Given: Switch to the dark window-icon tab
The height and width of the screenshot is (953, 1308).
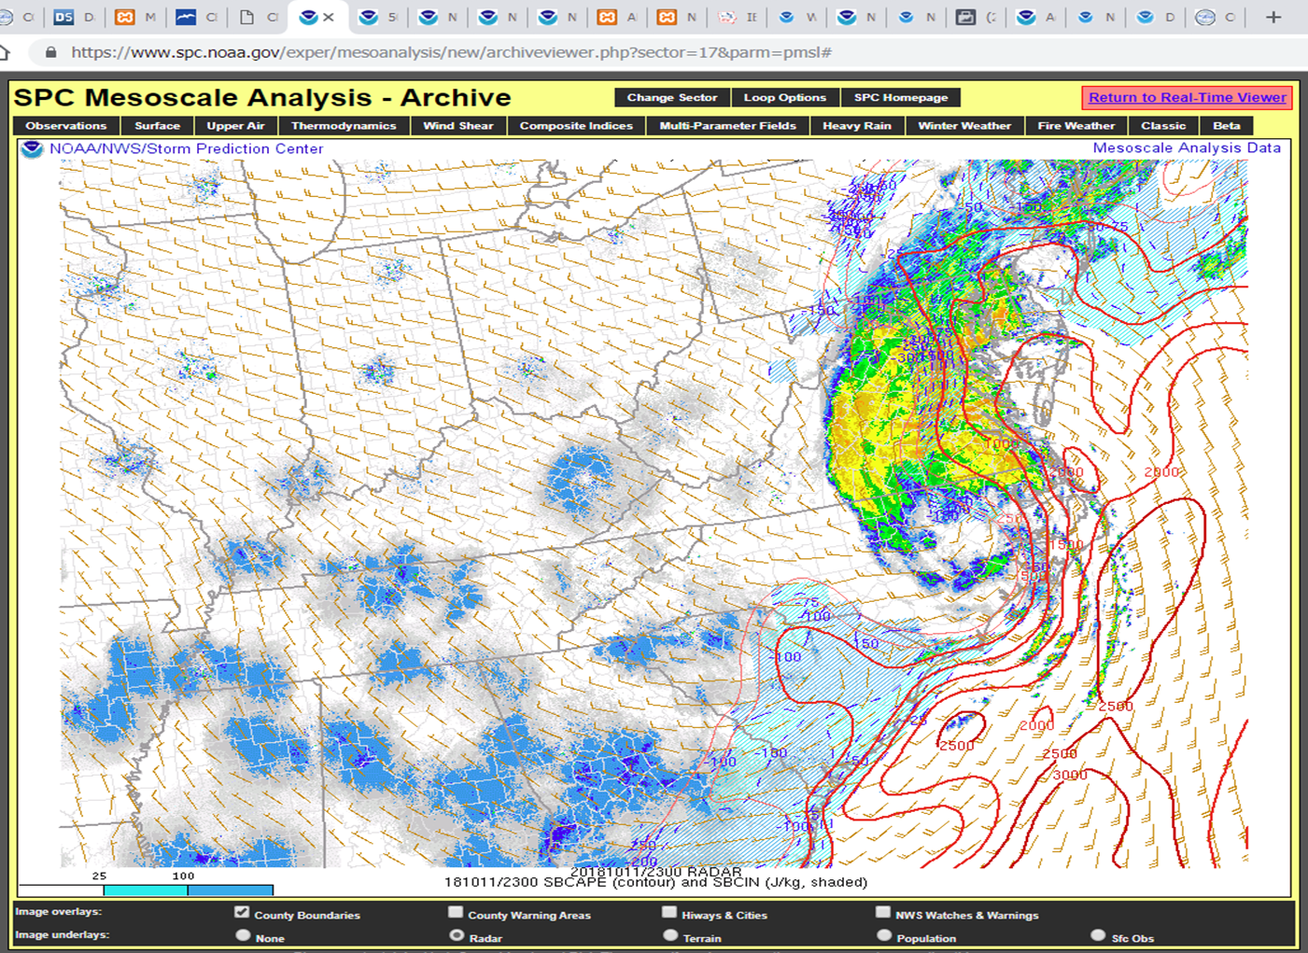Looking at the screenshot, I should [x=977, y=17].
